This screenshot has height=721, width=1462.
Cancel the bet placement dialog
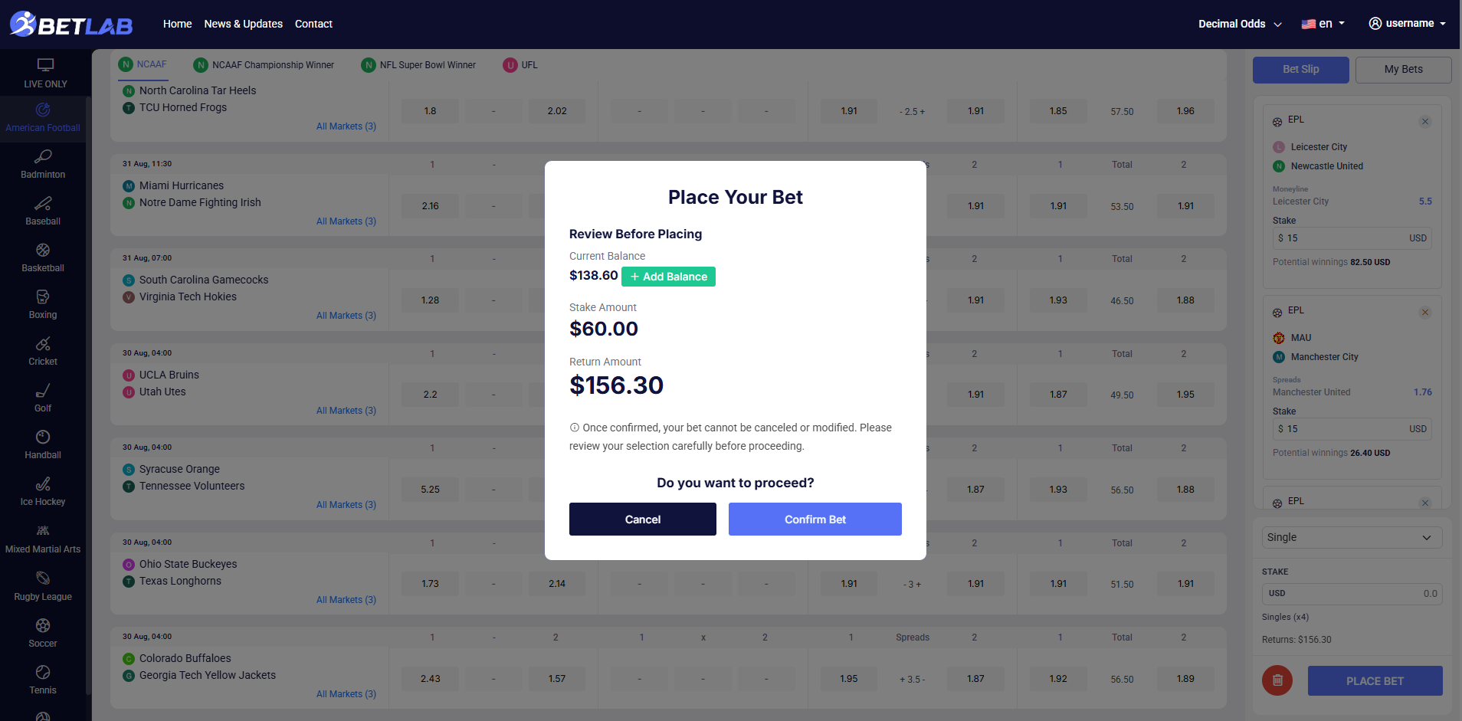642,519
